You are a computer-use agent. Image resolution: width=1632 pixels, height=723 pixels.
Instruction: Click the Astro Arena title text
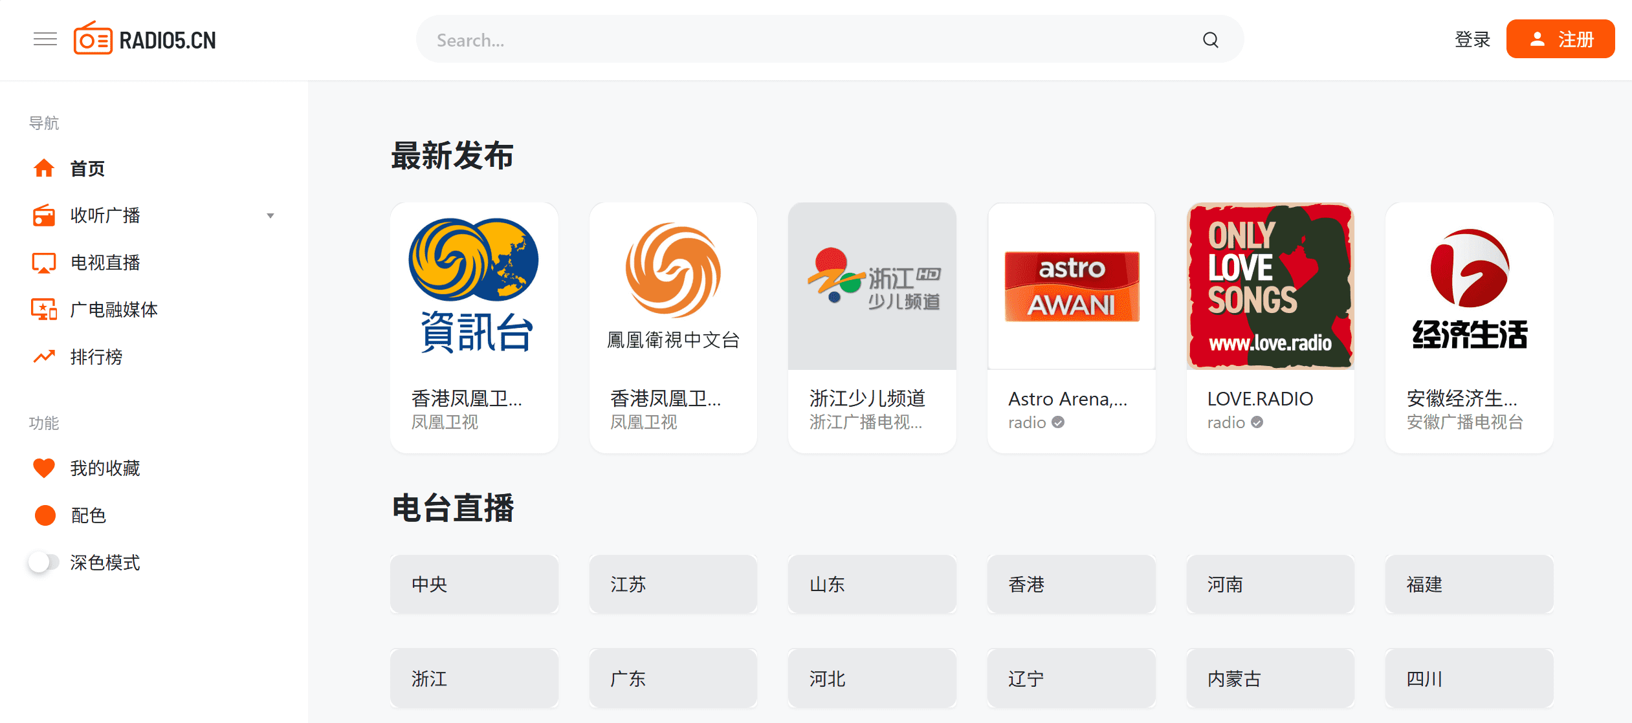click(1068, 399)
